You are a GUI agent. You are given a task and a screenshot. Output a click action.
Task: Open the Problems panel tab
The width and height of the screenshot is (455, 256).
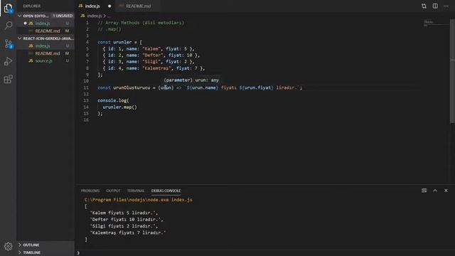tap(90, 191)
